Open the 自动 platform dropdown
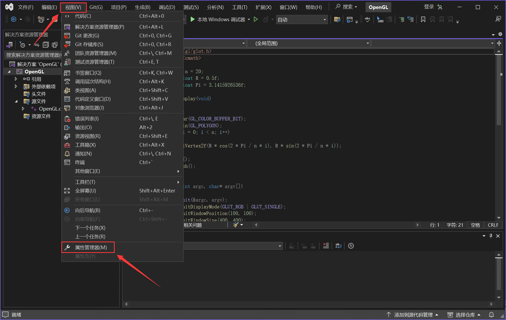Image resolution: width=506 pixels, height=320 pixels. pos(302,20)
